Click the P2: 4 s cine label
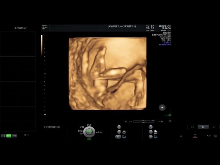The width and height of the screenshot is (220, 165). coord(128,122)
